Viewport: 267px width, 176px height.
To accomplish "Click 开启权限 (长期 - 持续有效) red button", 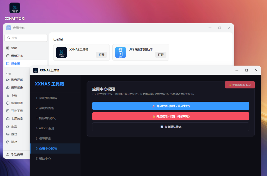I will click(171, 116).
